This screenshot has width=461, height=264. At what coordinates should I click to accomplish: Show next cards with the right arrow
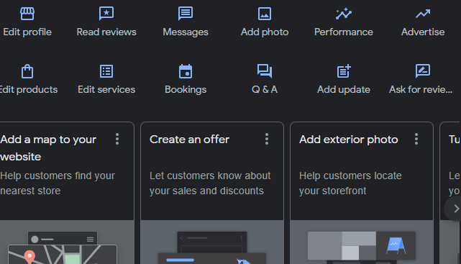point(455,209)
